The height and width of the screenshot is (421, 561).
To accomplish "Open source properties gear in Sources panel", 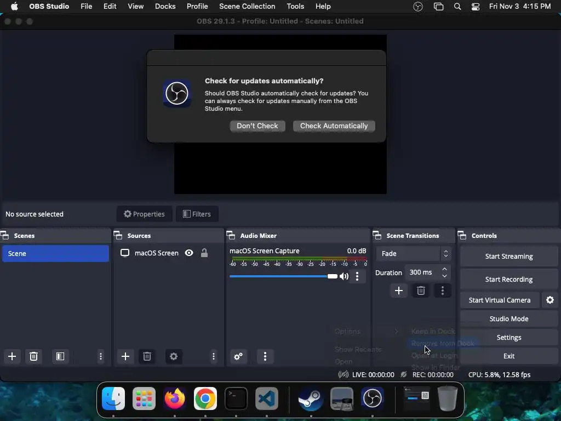I will coord(174,356).
